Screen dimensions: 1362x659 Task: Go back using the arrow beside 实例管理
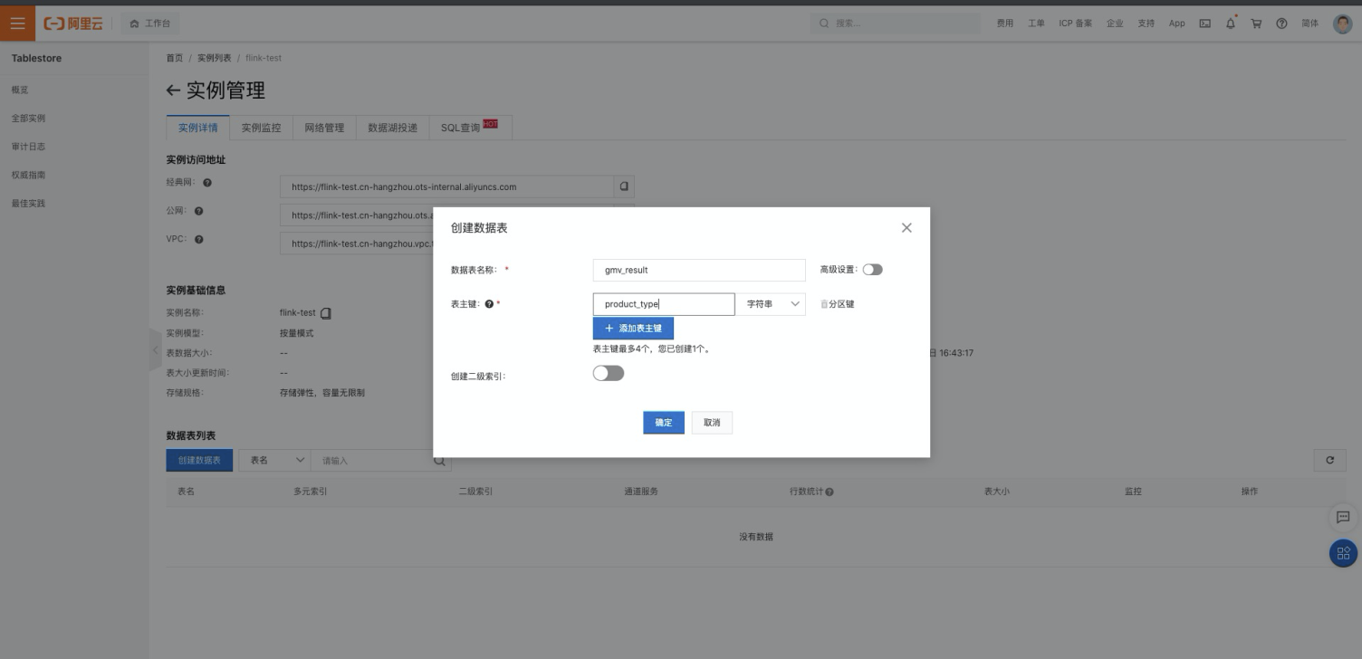[174, 91]
